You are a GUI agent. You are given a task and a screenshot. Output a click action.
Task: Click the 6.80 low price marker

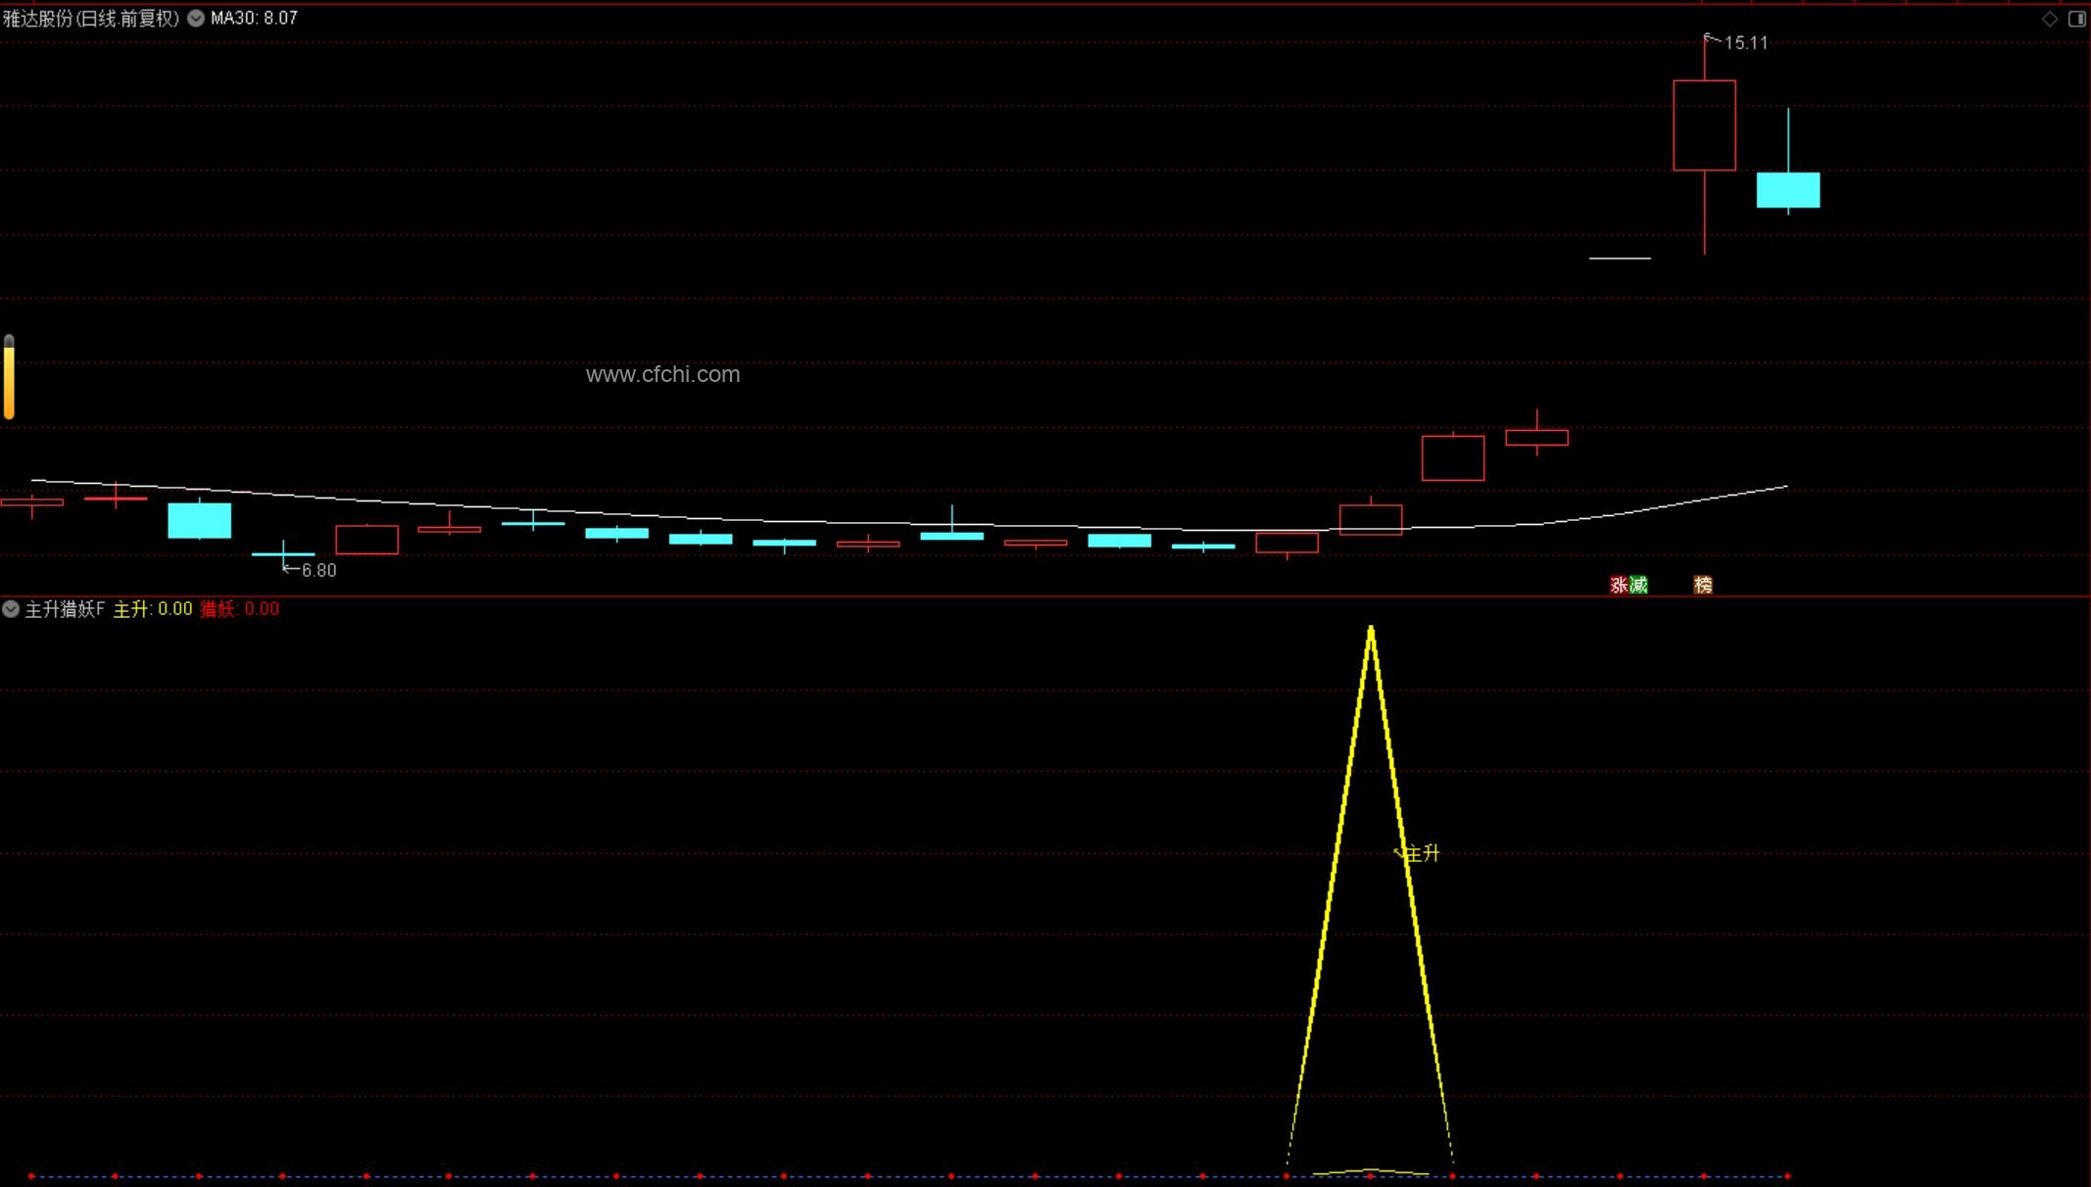coord(318,570)
